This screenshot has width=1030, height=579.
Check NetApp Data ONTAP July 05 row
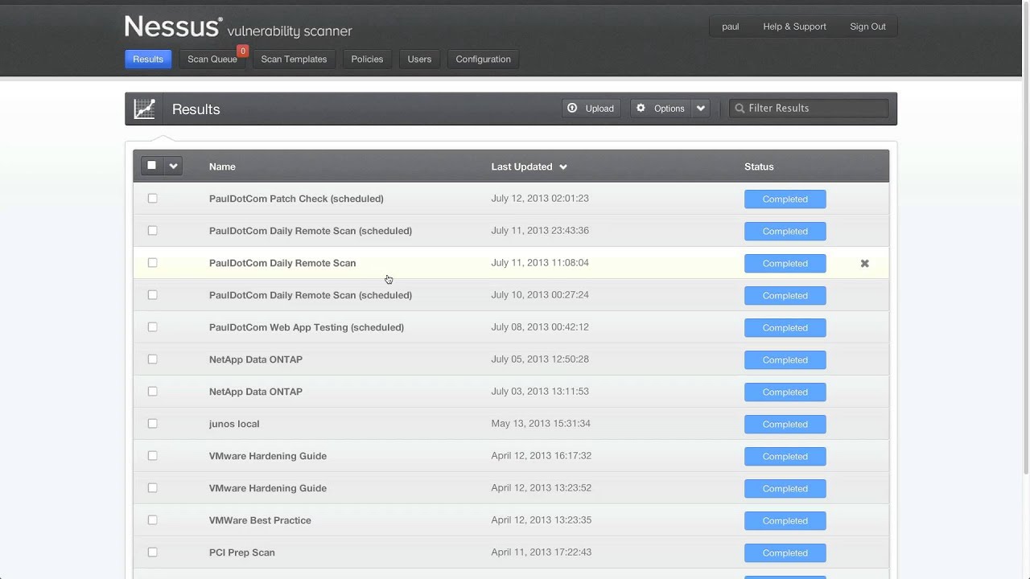[x=152, y=359]
